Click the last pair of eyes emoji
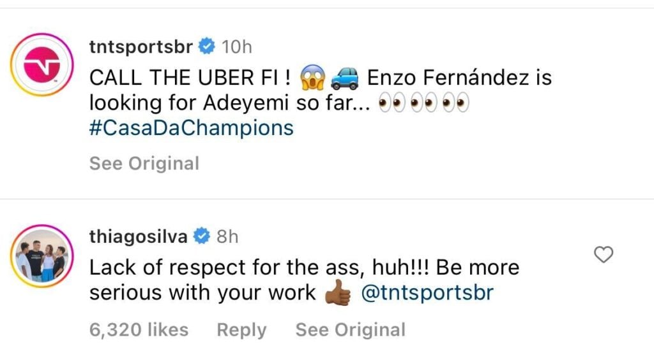This screenshot has width=654, height=360. click(x=456, y=103)
